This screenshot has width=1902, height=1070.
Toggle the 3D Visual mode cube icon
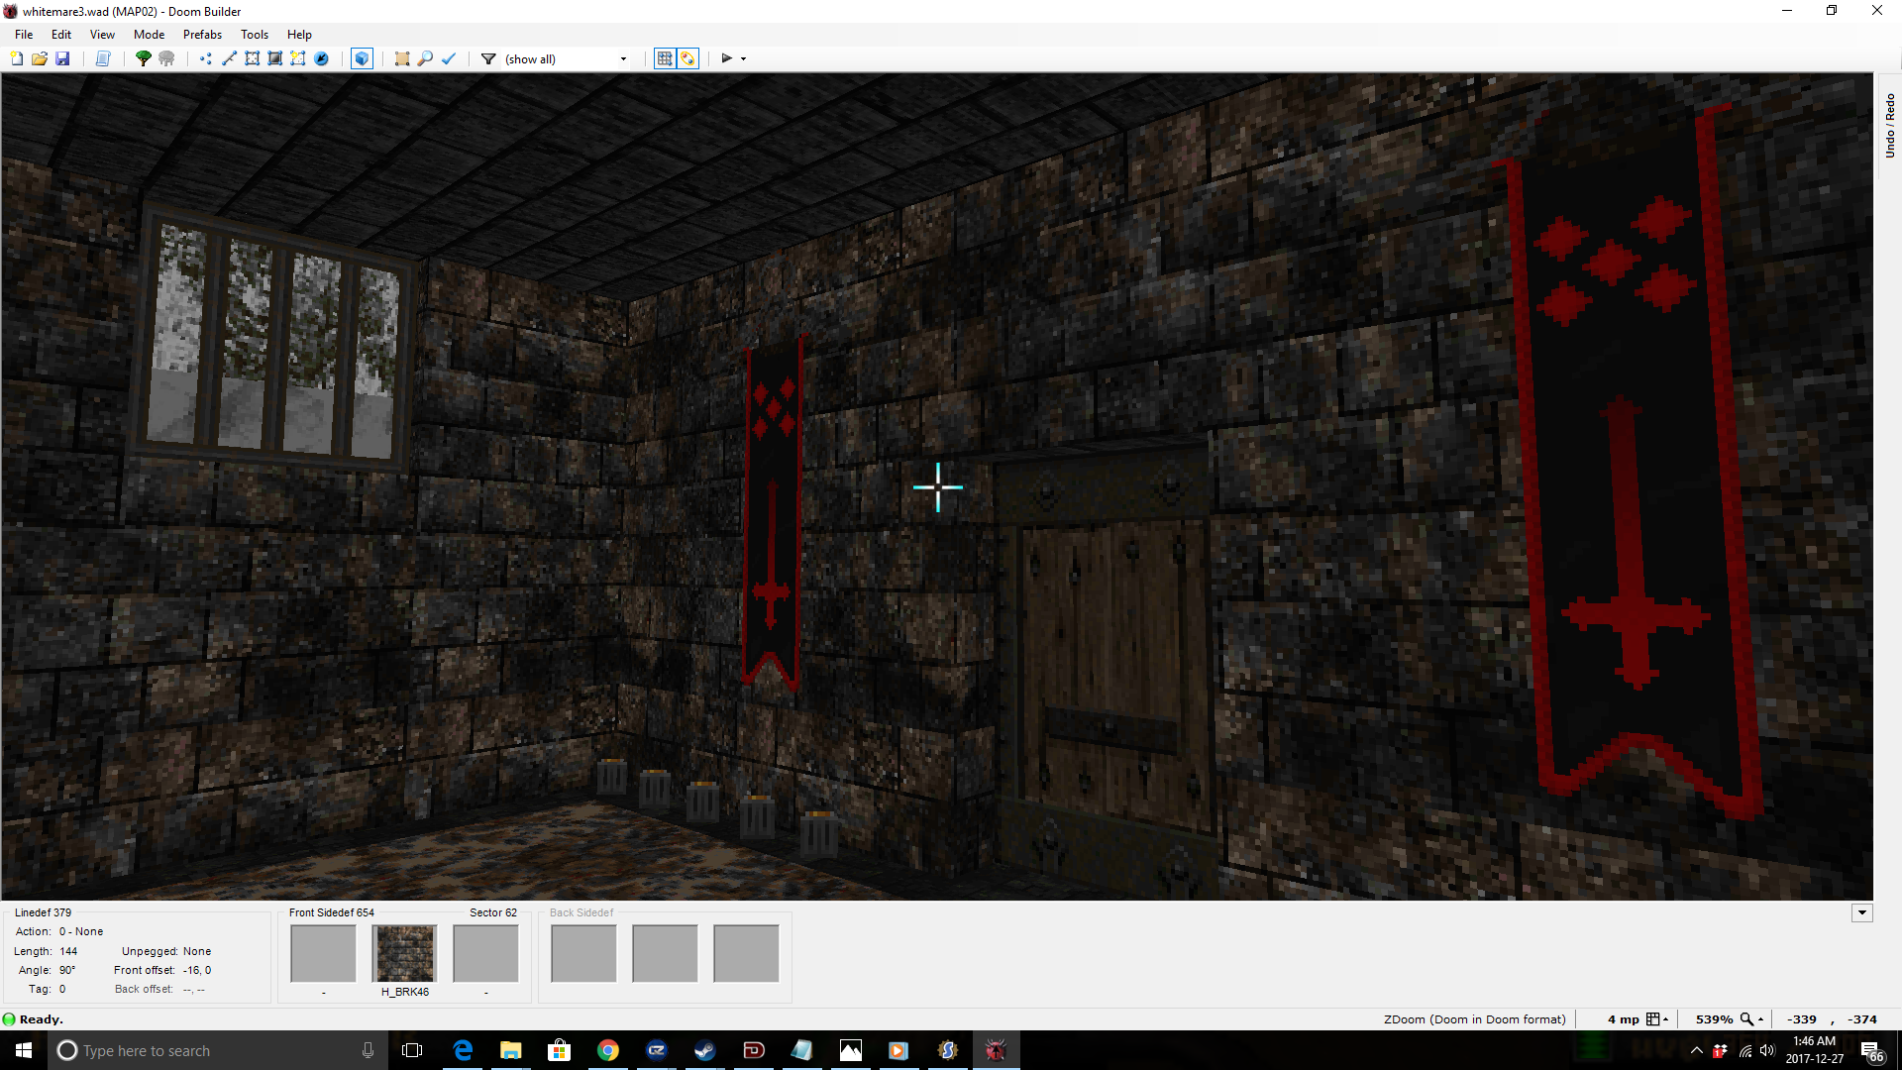pyautogui.click(x=362, y=58)
